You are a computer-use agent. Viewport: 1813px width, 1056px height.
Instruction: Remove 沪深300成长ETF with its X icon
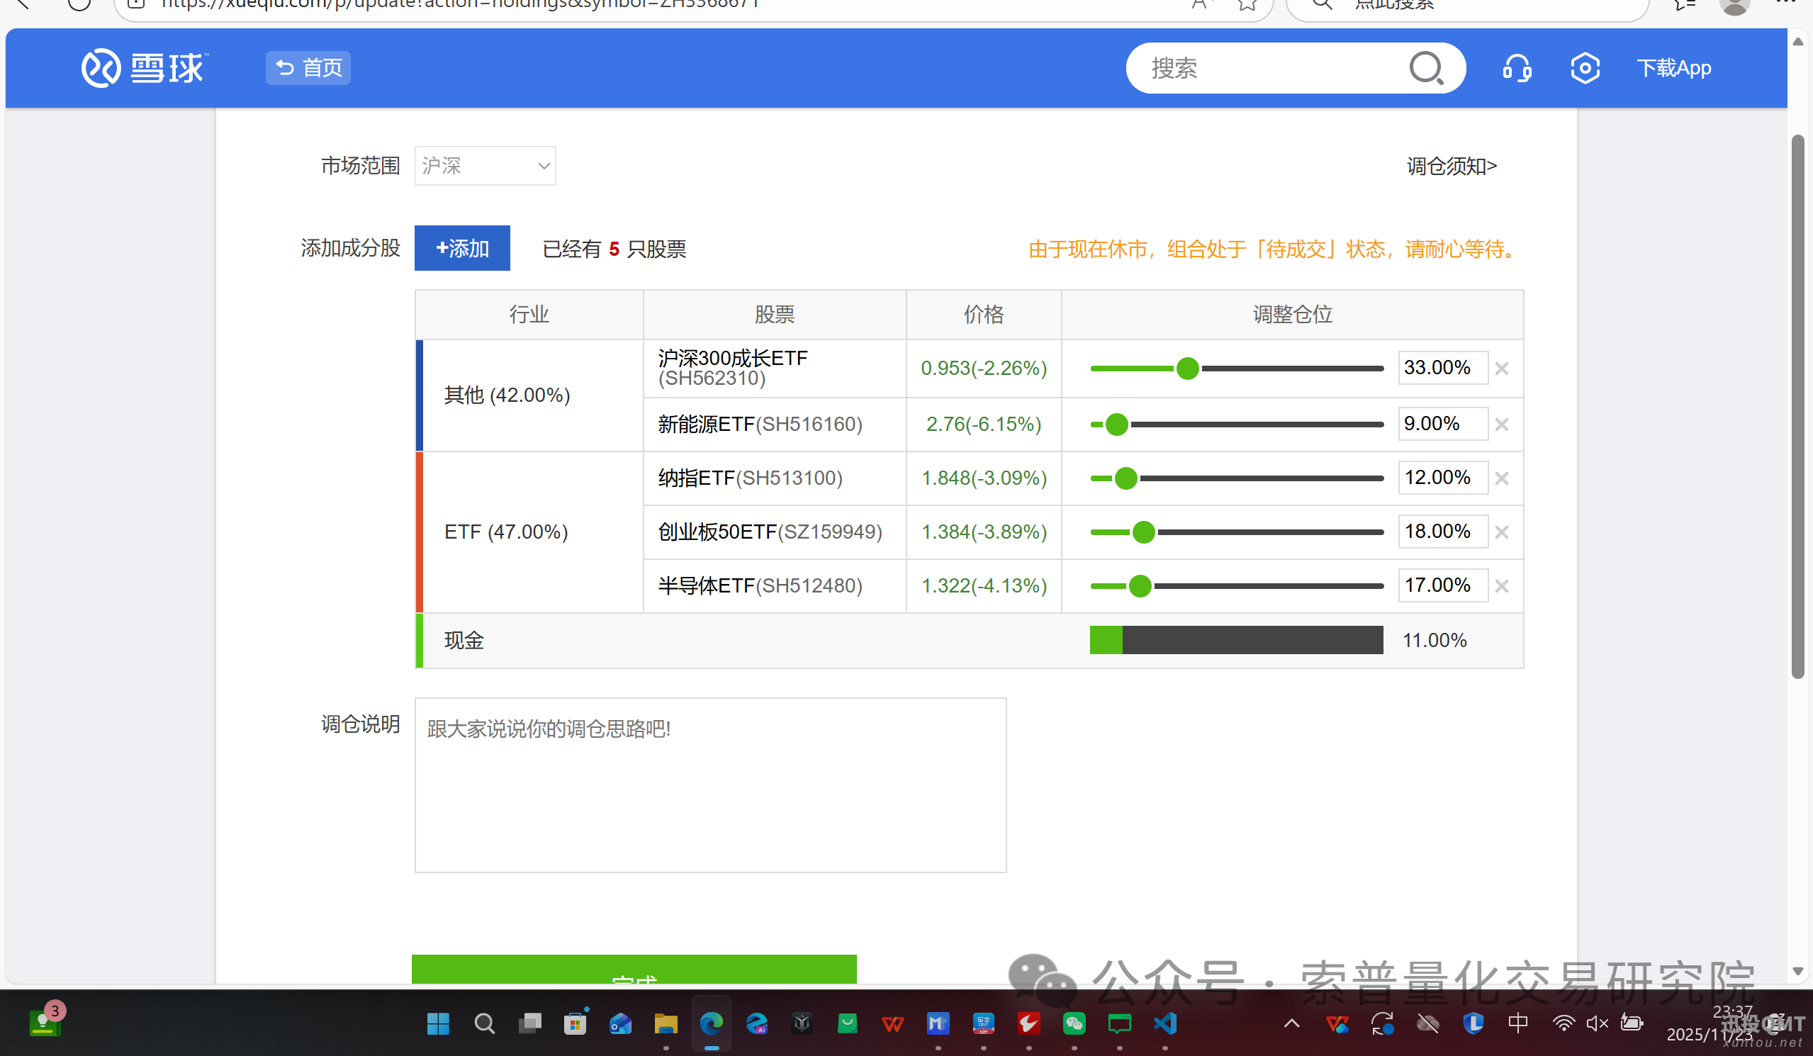(x=1501, y=369)
